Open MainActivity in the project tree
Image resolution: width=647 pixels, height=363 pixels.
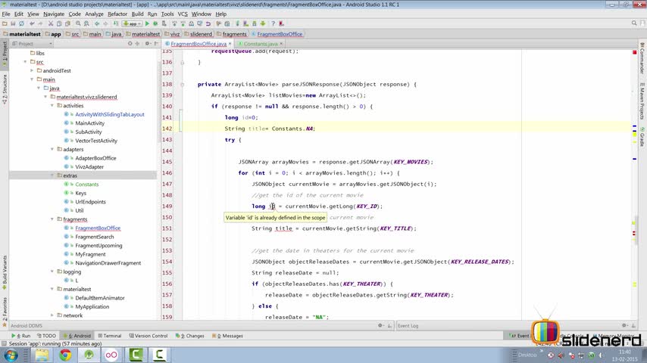click(89, 123)
